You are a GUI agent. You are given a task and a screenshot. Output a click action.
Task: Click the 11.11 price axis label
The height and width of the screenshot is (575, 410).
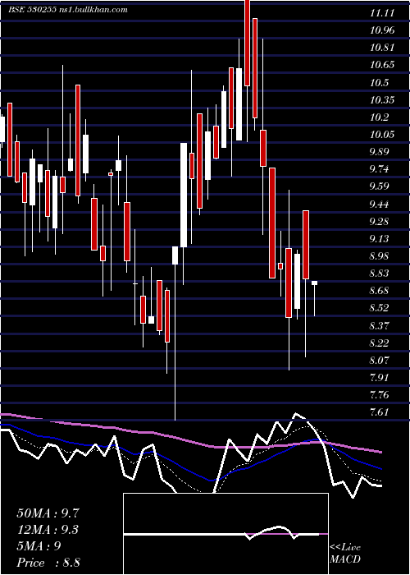382,13
